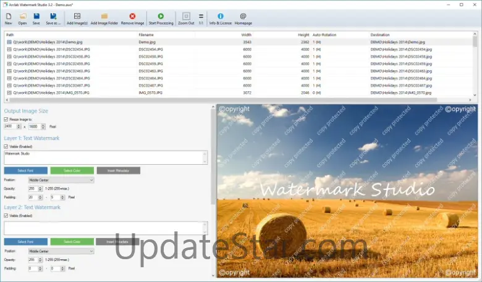482x282 pixels.
Task: Toggle Layer 2 Visible (Enabled) checkbox
Action: click(6, 216)
